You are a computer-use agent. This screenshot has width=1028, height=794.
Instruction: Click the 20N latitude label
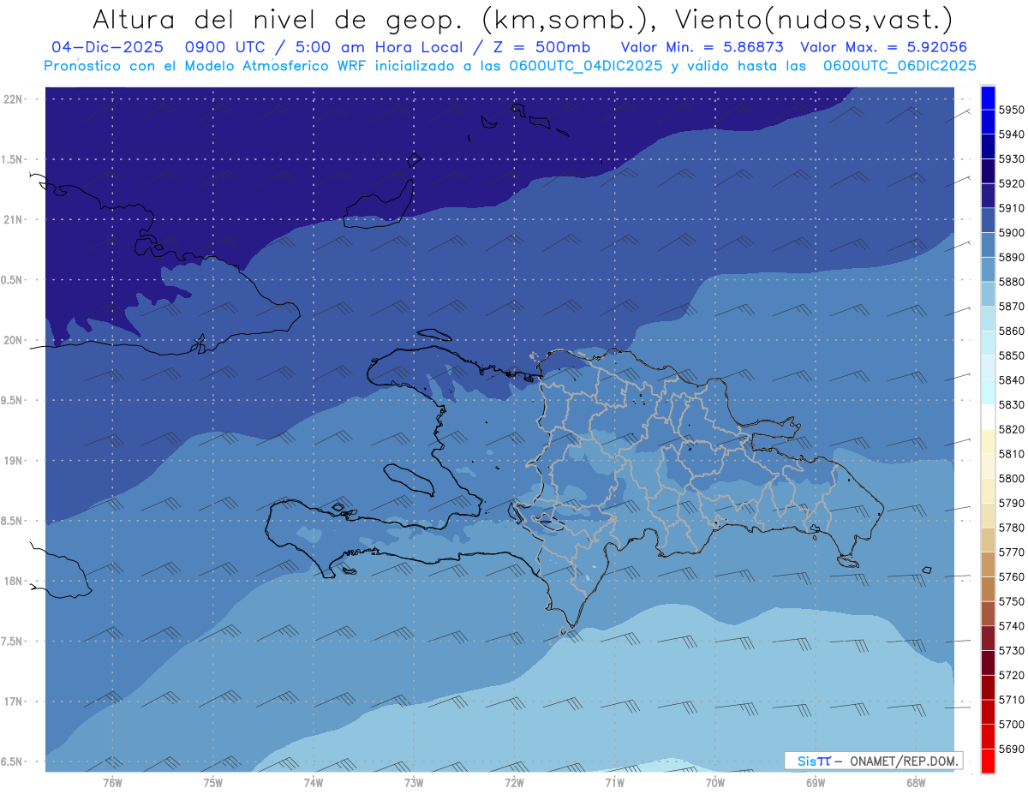[14, 340]
